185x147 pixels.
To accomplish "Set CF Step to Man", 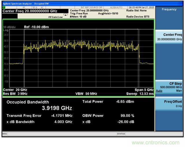I will pos(179,91).
